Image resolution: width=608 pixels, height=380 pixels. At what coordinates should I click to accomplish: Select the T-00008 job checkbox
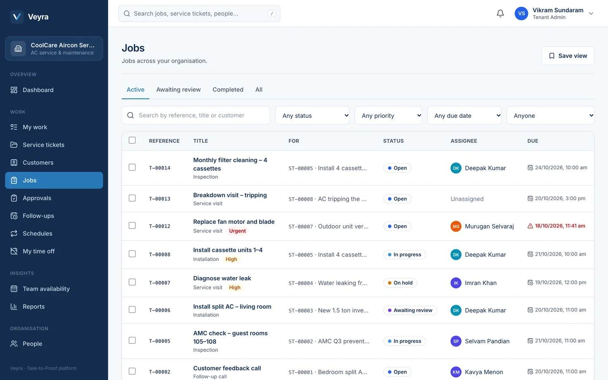[132, 254]
